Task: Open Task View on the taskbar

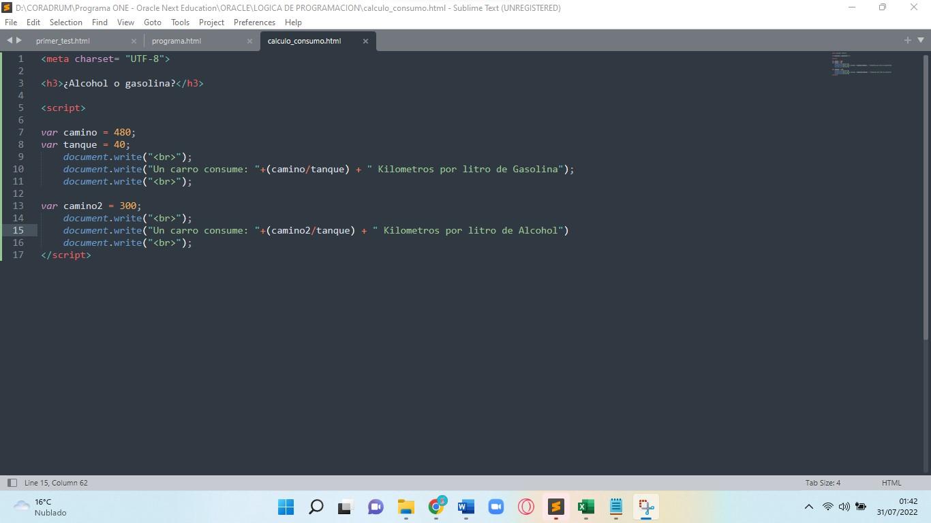Action: coord(346,507)
